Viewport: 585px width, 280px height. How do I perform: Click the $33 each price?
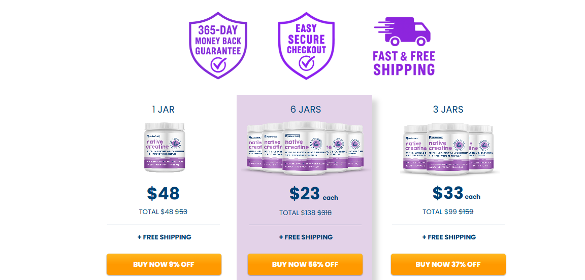point(457,193)
